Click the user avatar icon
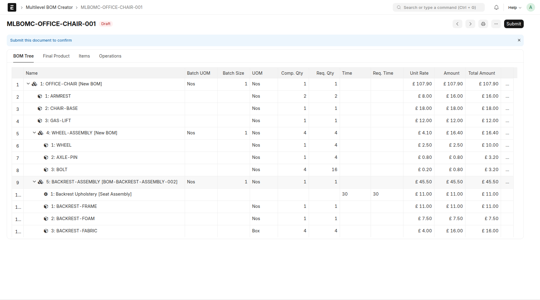This screenshot has height=300, width=540. [530, 7]
